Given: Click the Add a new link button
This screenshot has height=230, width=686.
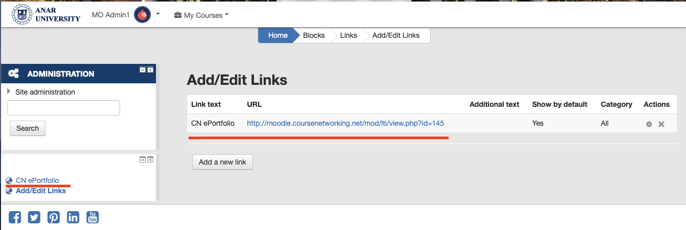Looking at the screenshot, I should 223,162.
